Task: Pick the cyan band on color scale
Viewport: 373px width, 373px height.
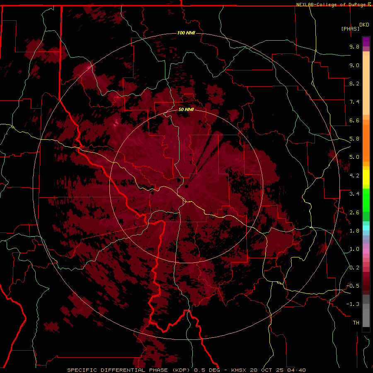Action: click(x=366, y=228)
